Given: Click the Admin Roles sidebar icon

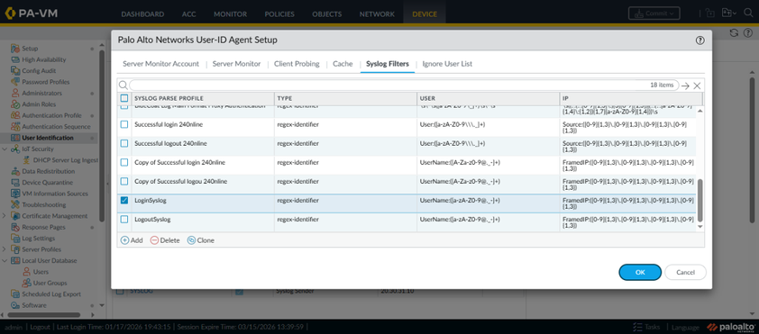Looking at the screenshot, I should (x=16, y=104).
